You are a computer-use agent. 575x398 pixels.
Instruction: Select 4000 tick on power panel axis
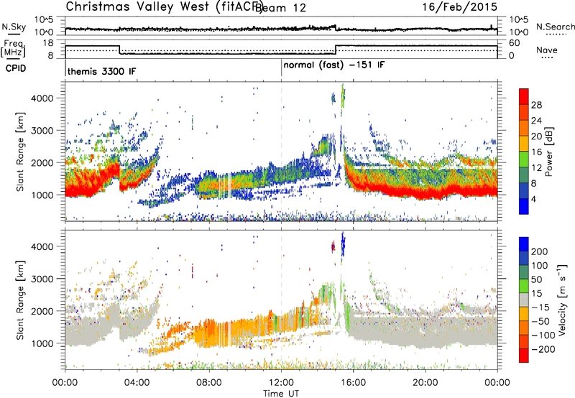point(42,98)
